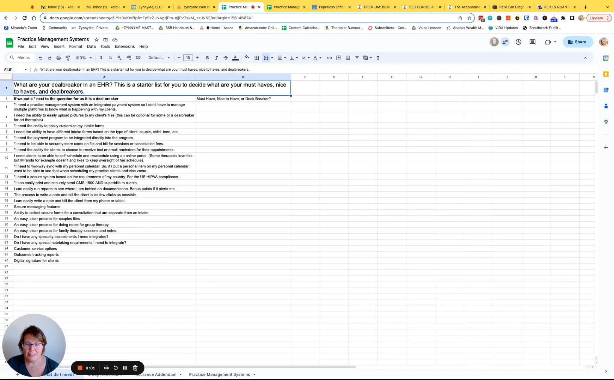Toggle strikethrough formatting

point(226,58)
